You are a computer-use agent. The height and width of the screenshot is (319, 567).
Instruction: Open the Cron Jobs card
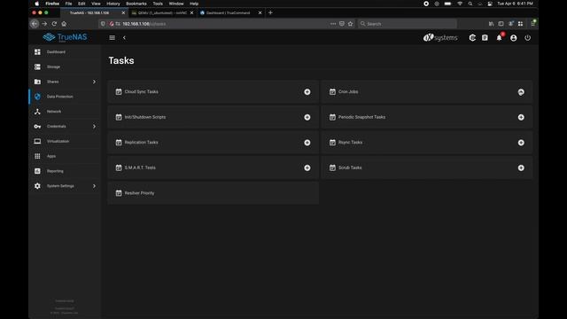(x=427, y=92)
